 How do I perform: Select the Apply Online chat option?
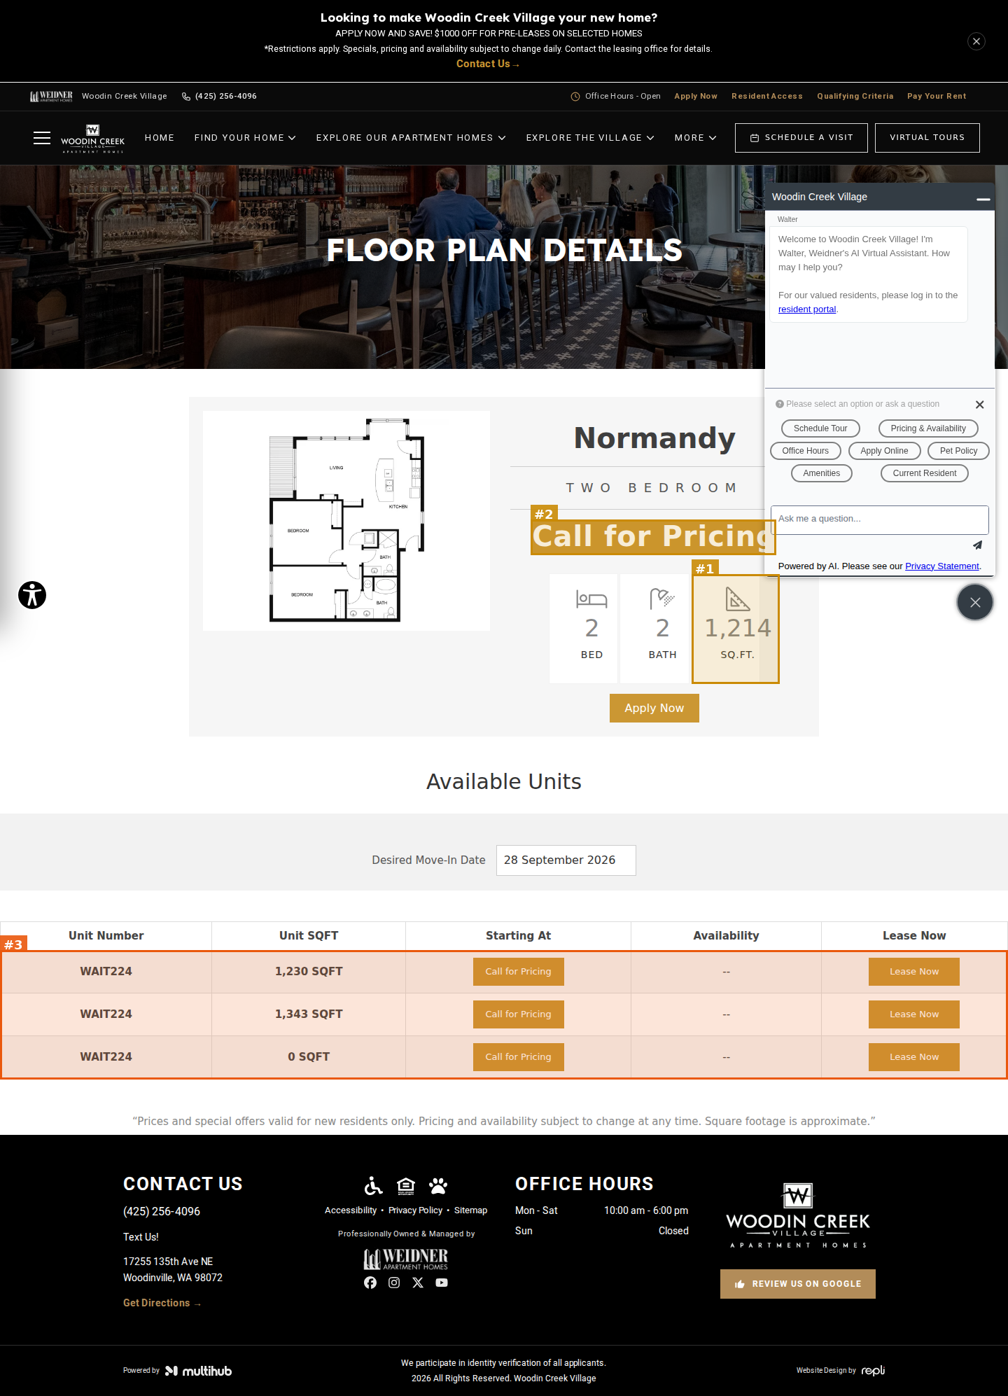885,451
